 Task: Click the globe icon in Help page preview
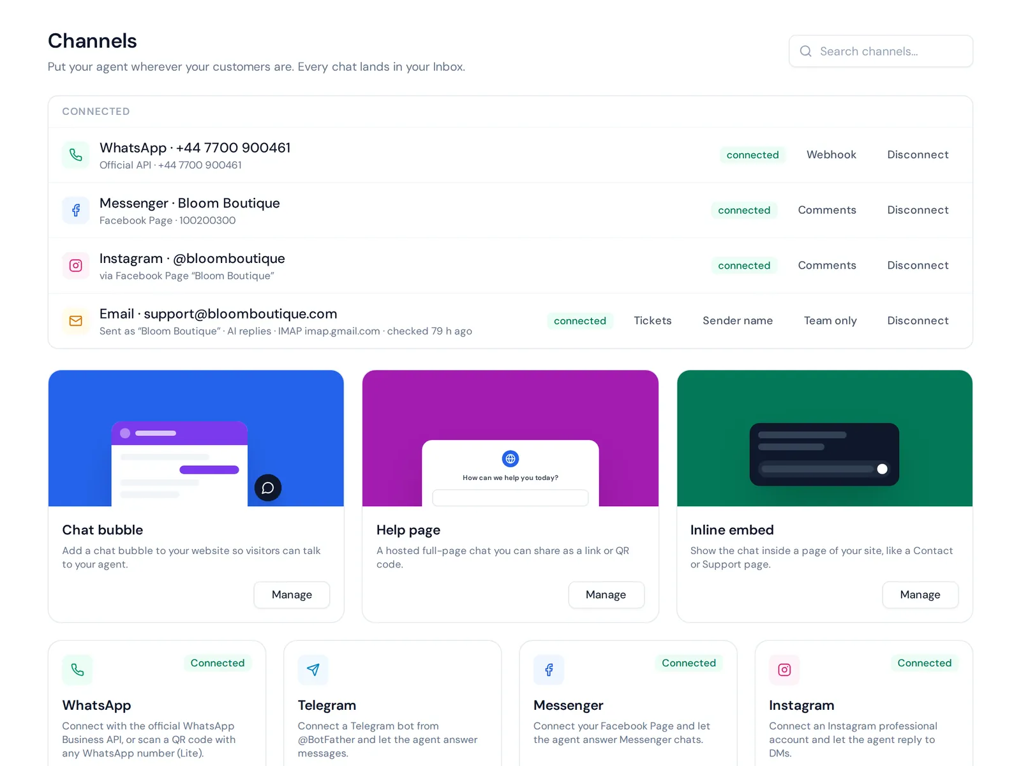(511, 458)
